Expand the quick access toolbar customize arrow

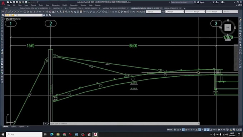click(x=38, y=2)
